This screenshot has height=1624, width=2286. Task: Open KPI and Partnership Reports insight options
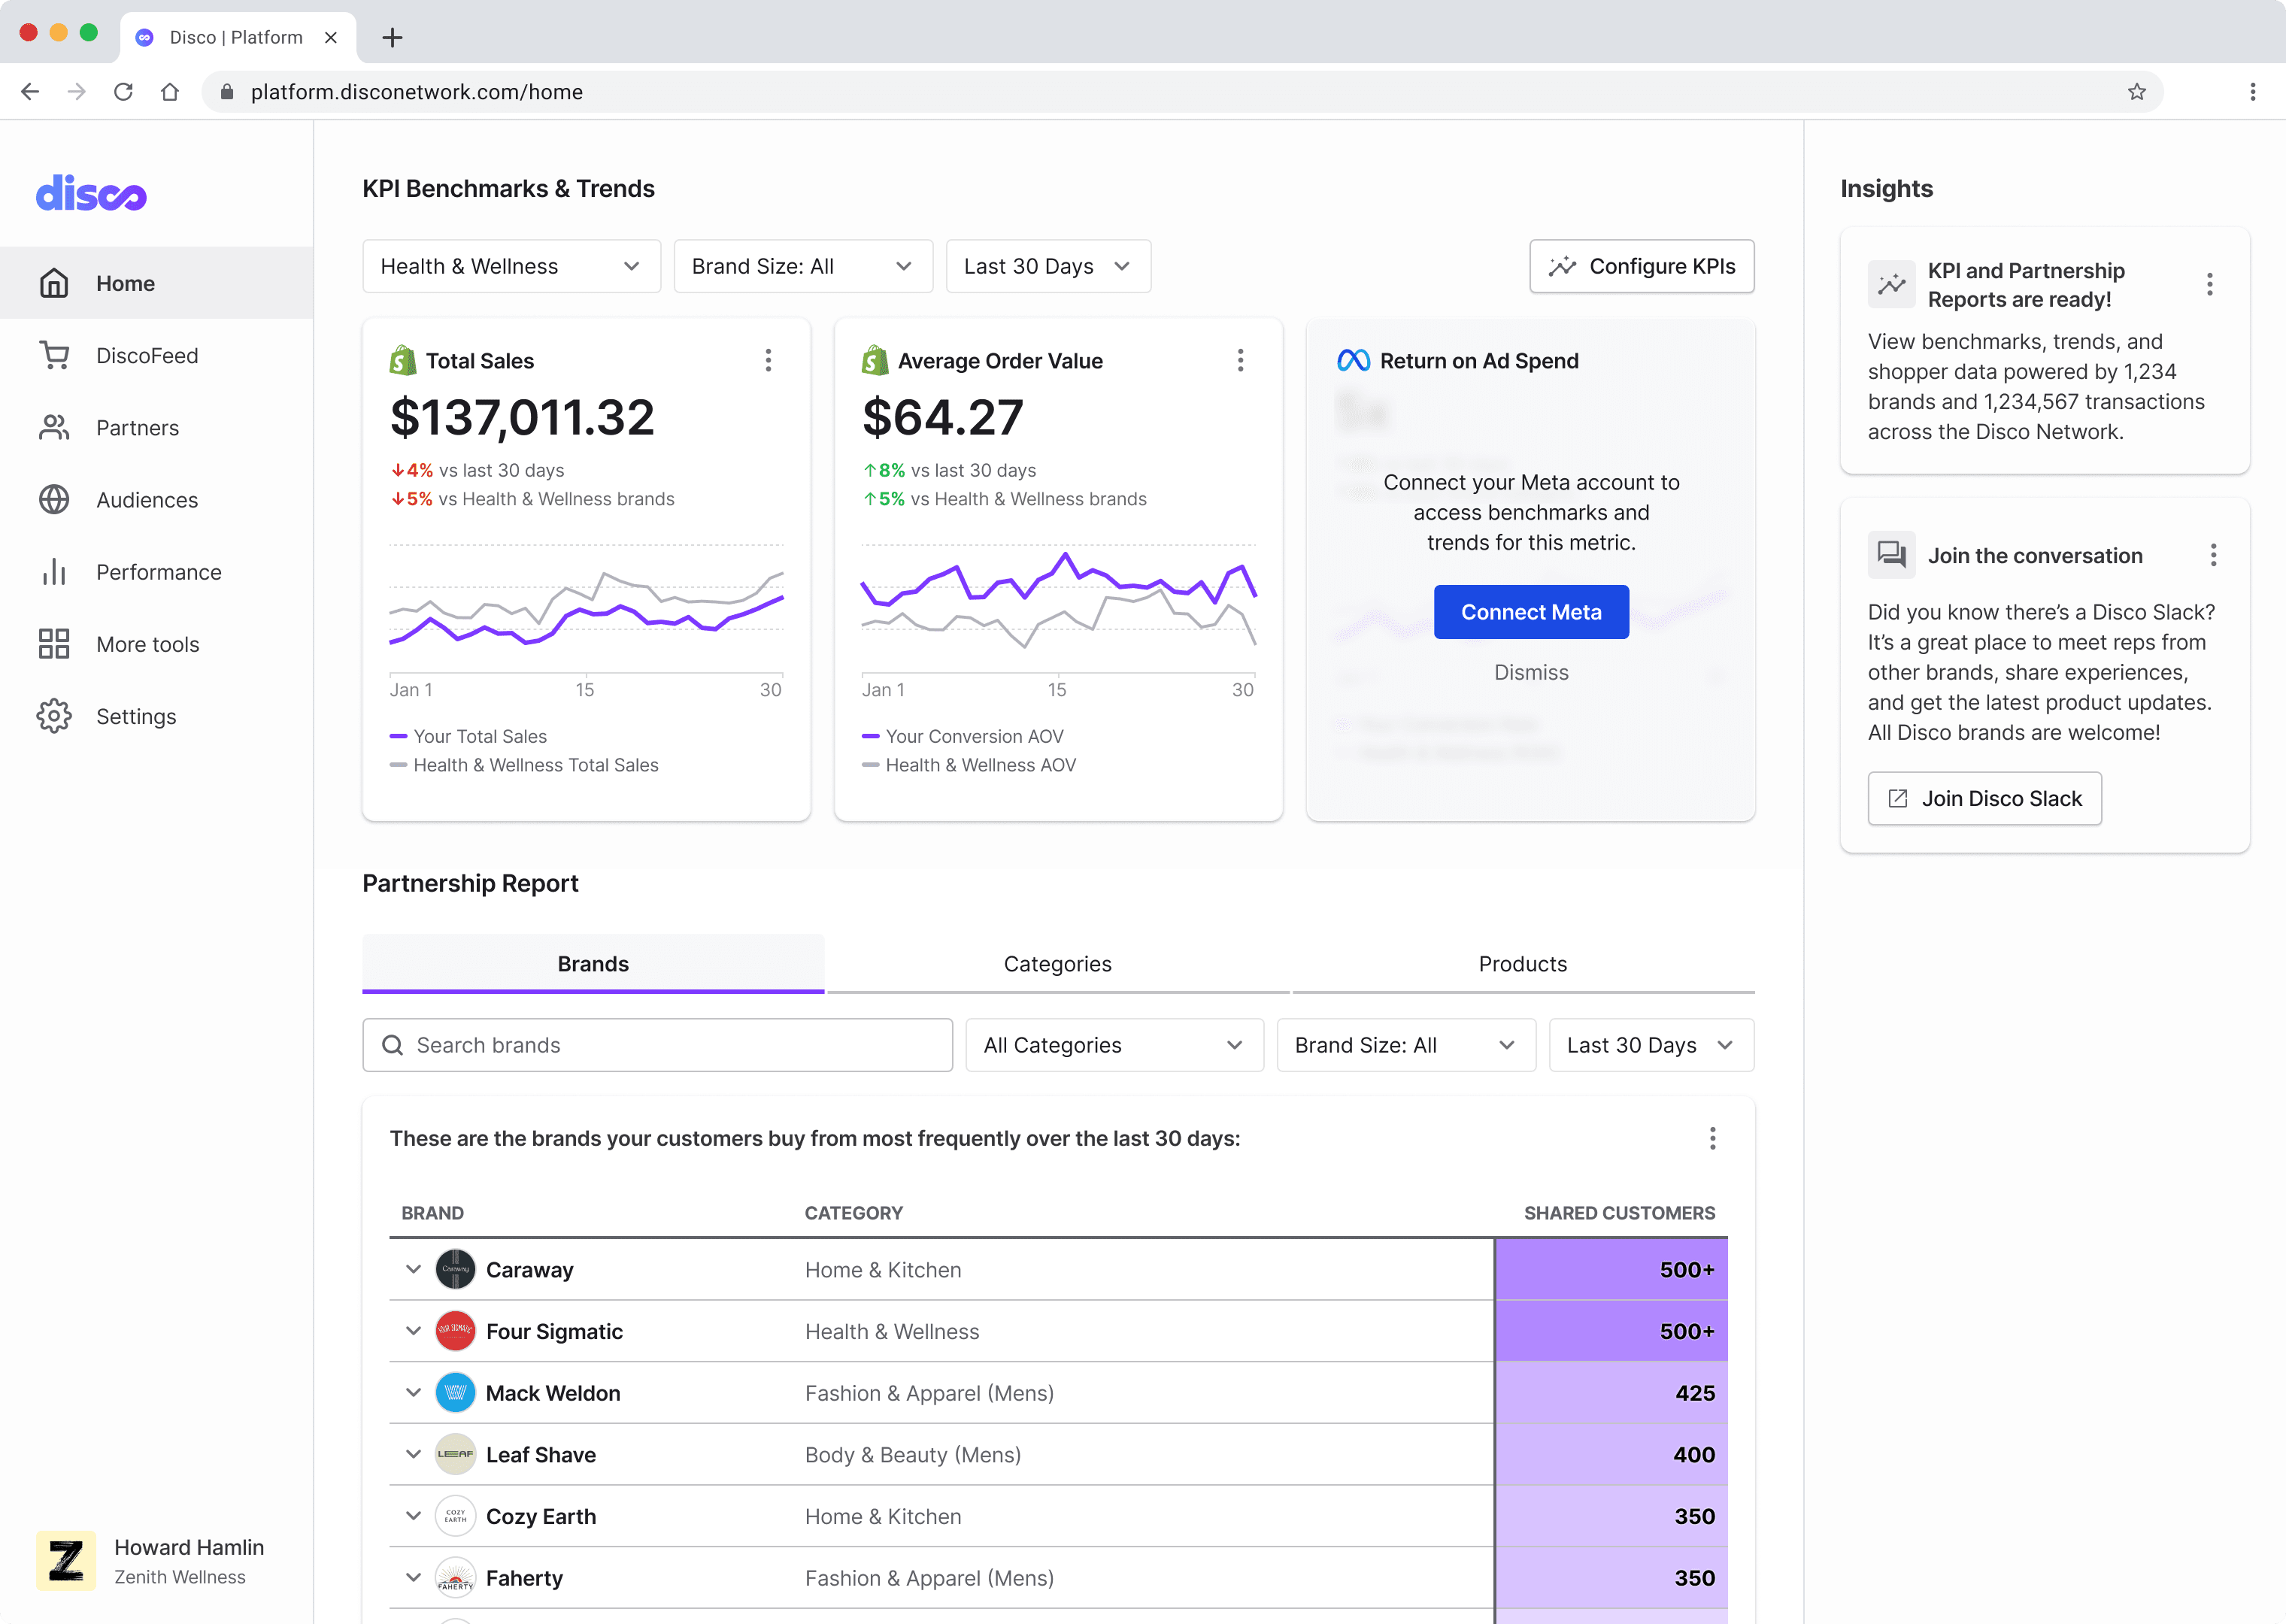2209,284
